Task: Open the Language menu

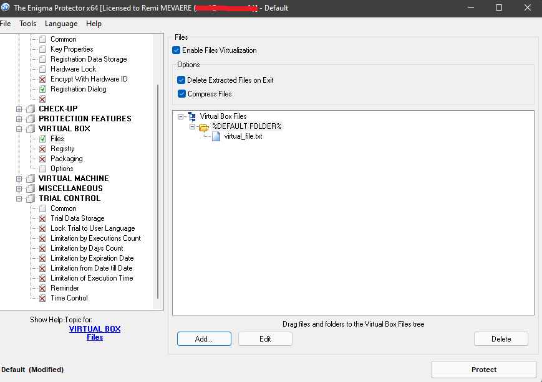Action: [x=61, y=24]
